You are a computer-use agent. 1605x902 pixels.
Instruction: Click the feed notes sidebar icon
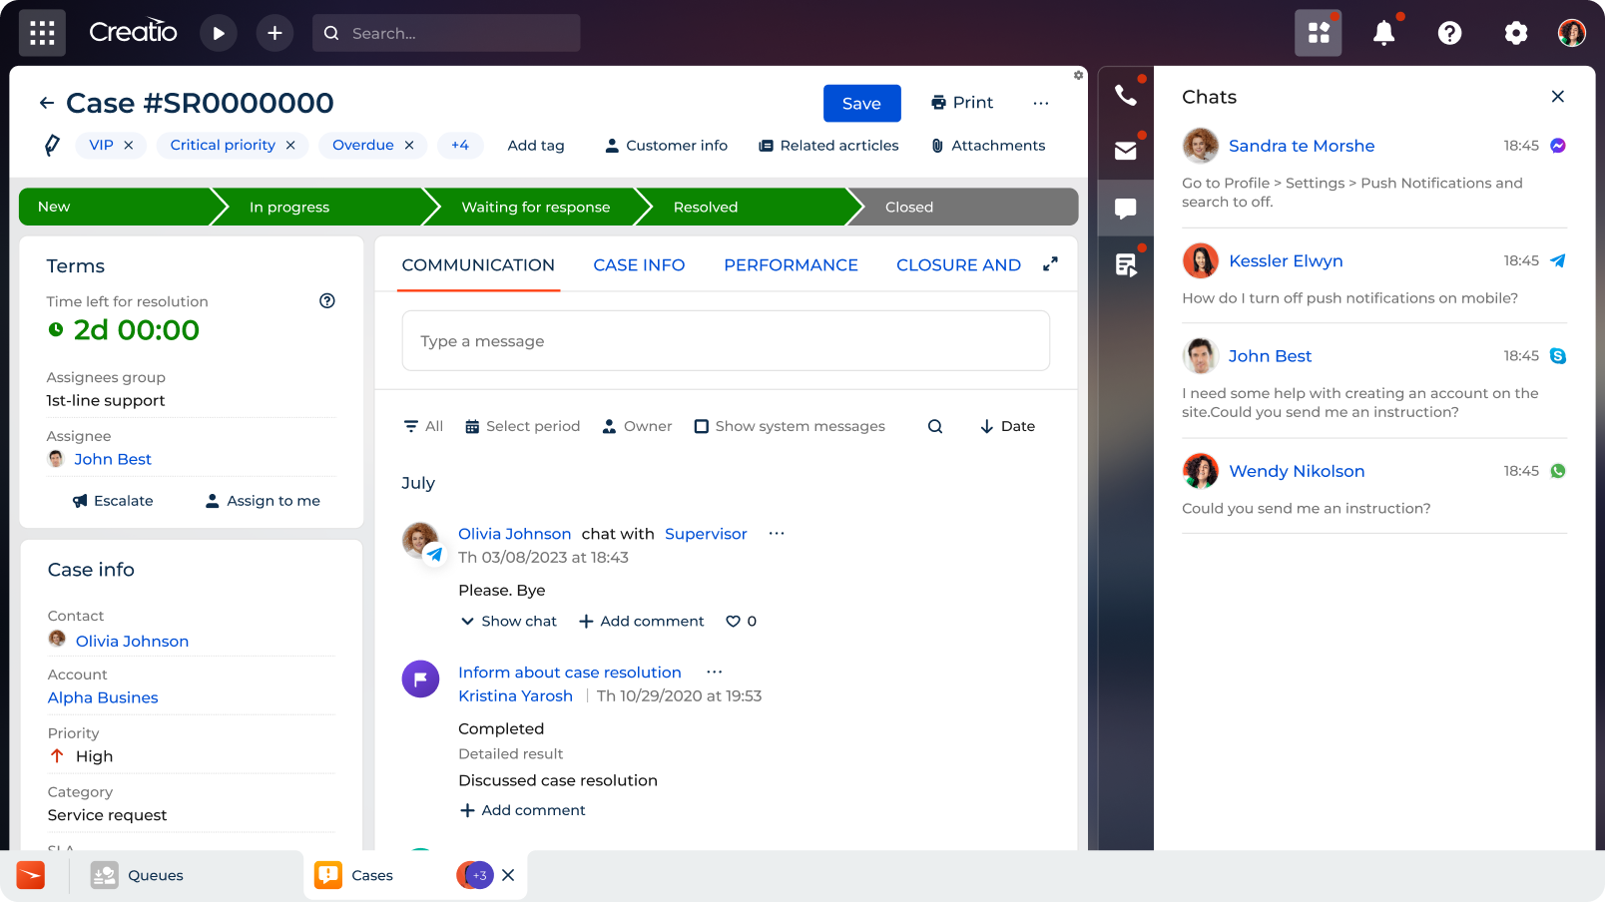(x=1126, y=264)
